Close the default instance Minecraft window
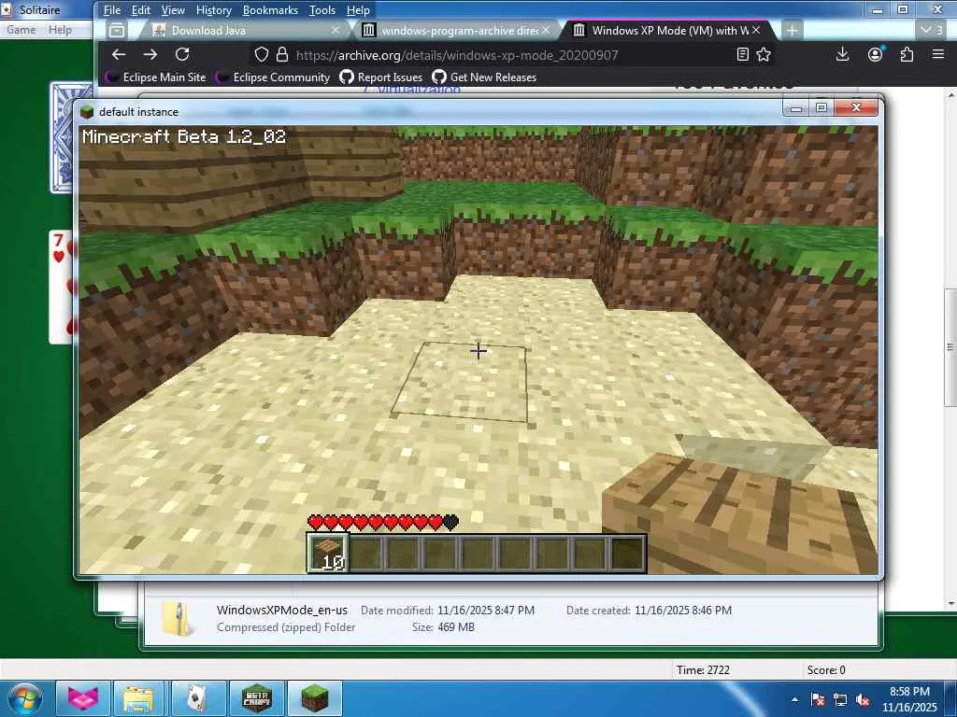This screenshot has width=957, height=717. point(856,108)
